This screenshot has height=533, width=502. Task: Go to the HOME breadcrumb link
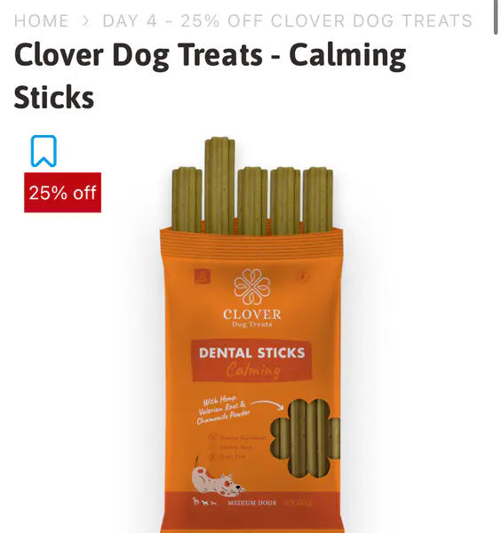pyautogui.click(x=42, y=20)
